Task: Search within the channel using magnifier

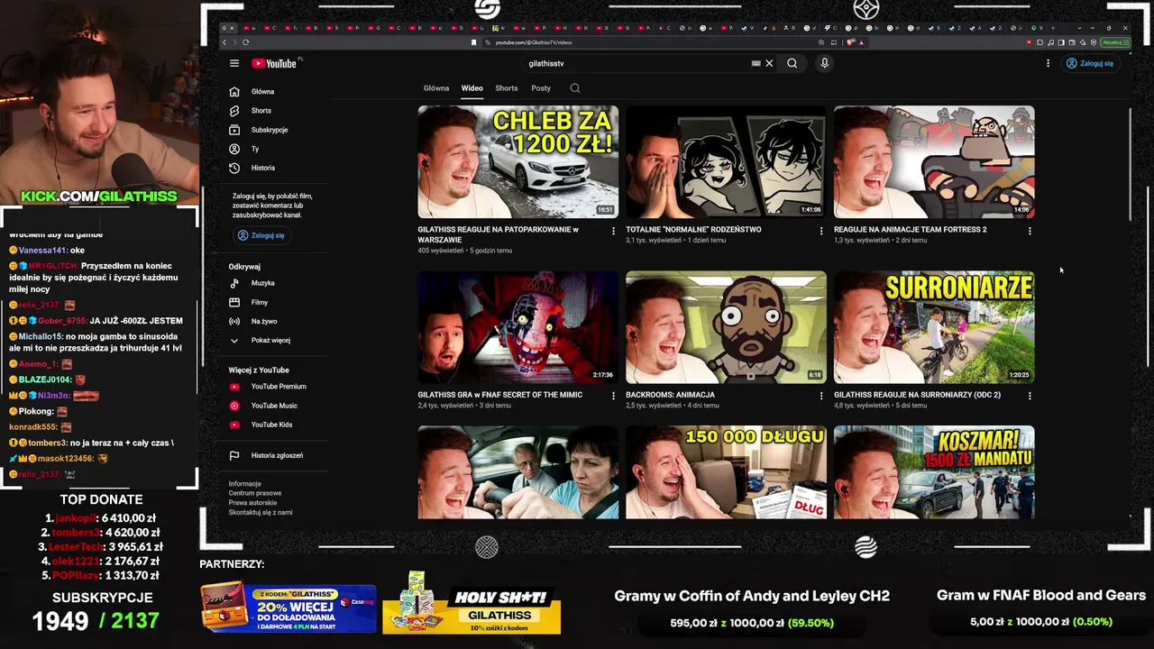Action: [x=575, y=88]
